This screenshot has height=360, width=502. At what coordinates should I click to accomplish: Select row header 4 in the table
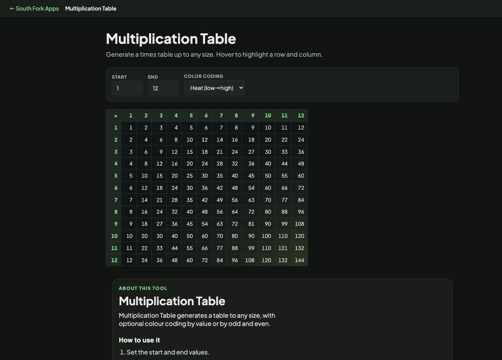[114, 164]
